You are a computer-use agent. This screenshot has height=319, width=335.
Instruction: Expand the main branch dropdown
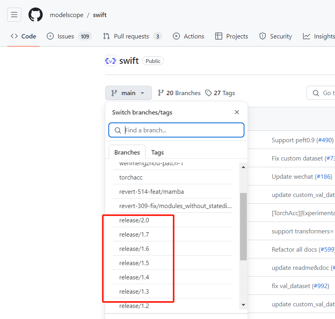(129, 93)
